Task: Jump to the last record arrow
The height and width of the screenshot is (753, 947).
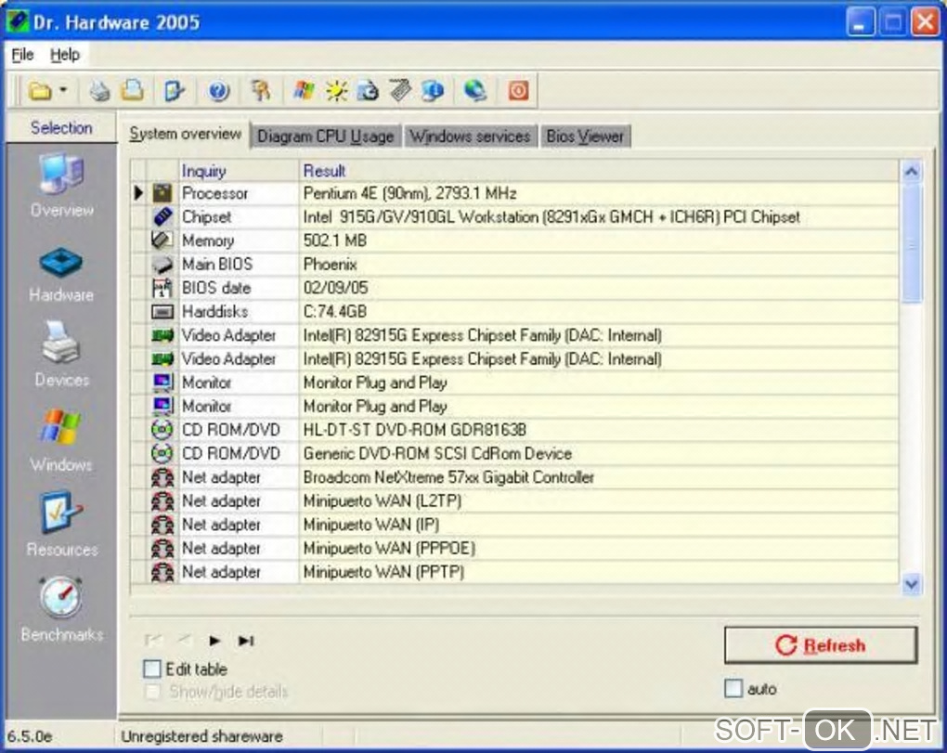Action: [246, 640]
